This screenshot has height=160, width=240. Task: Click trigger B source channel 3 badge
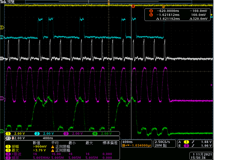[186, 146]
